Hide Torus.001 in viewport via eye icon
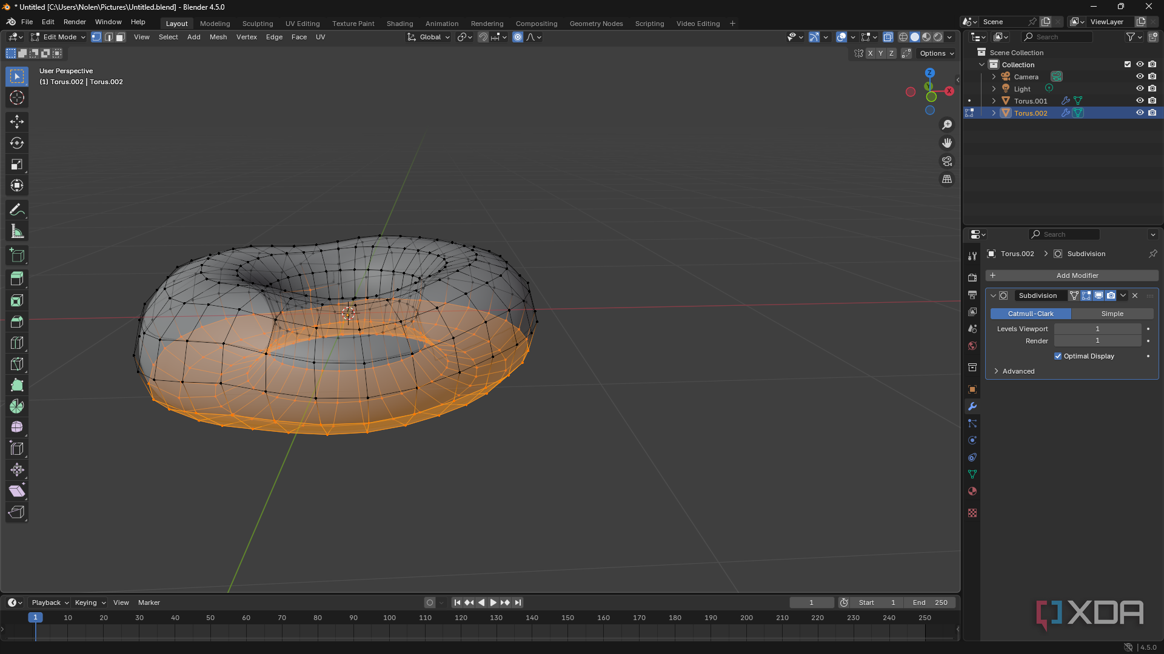The height and width of the screenshot is (654, 1164). [1140, 101]
